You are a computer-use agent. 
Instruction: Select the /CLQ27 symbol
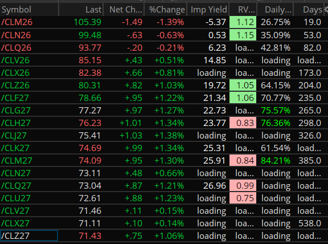(16, 186)
